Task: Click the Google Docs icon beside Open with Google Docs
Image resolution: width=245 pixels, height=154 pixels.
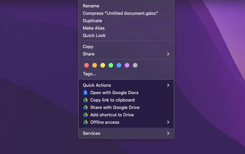Action: [85, 92]
